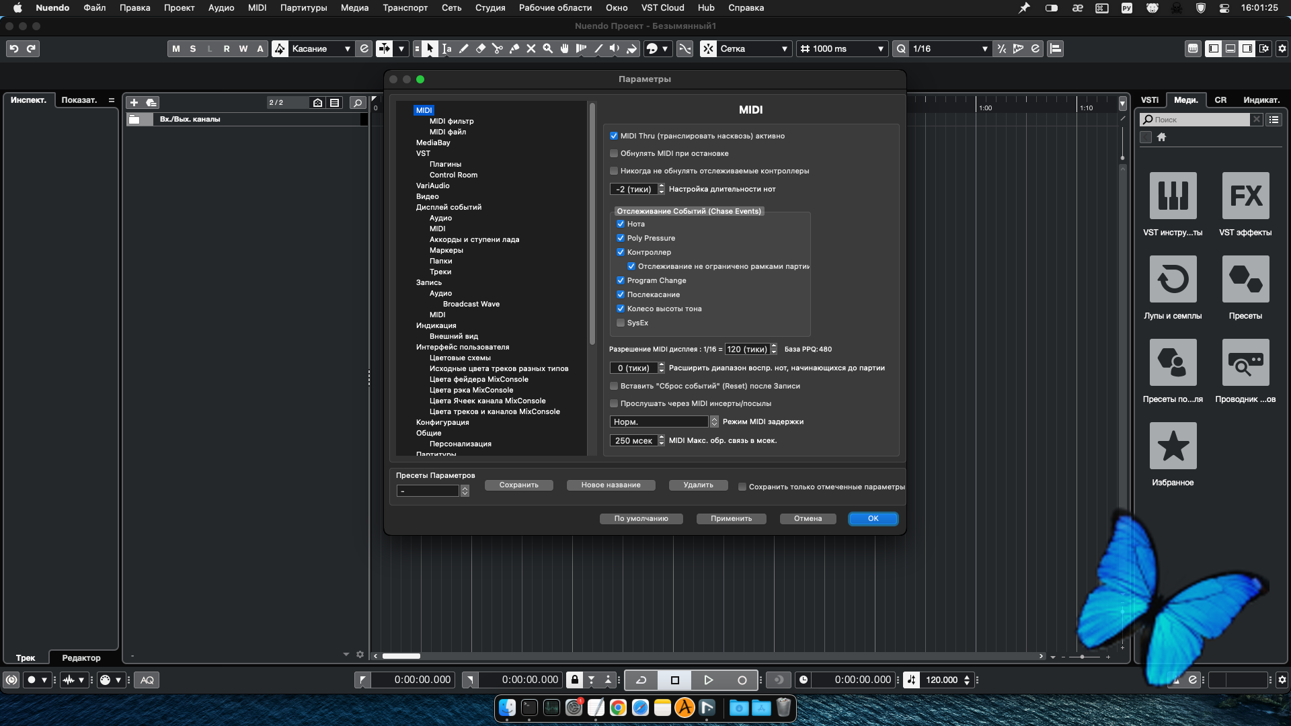Select the Mute X tool
Image resolution: width=1291 pixels, height=726 pixels.
pos(531,48)
